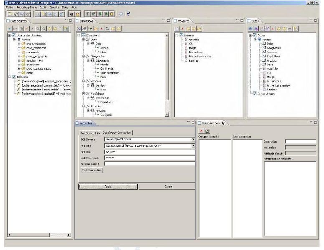The image size is (324, 250).
Task: Click the Apply button
Action: [107, 186]
